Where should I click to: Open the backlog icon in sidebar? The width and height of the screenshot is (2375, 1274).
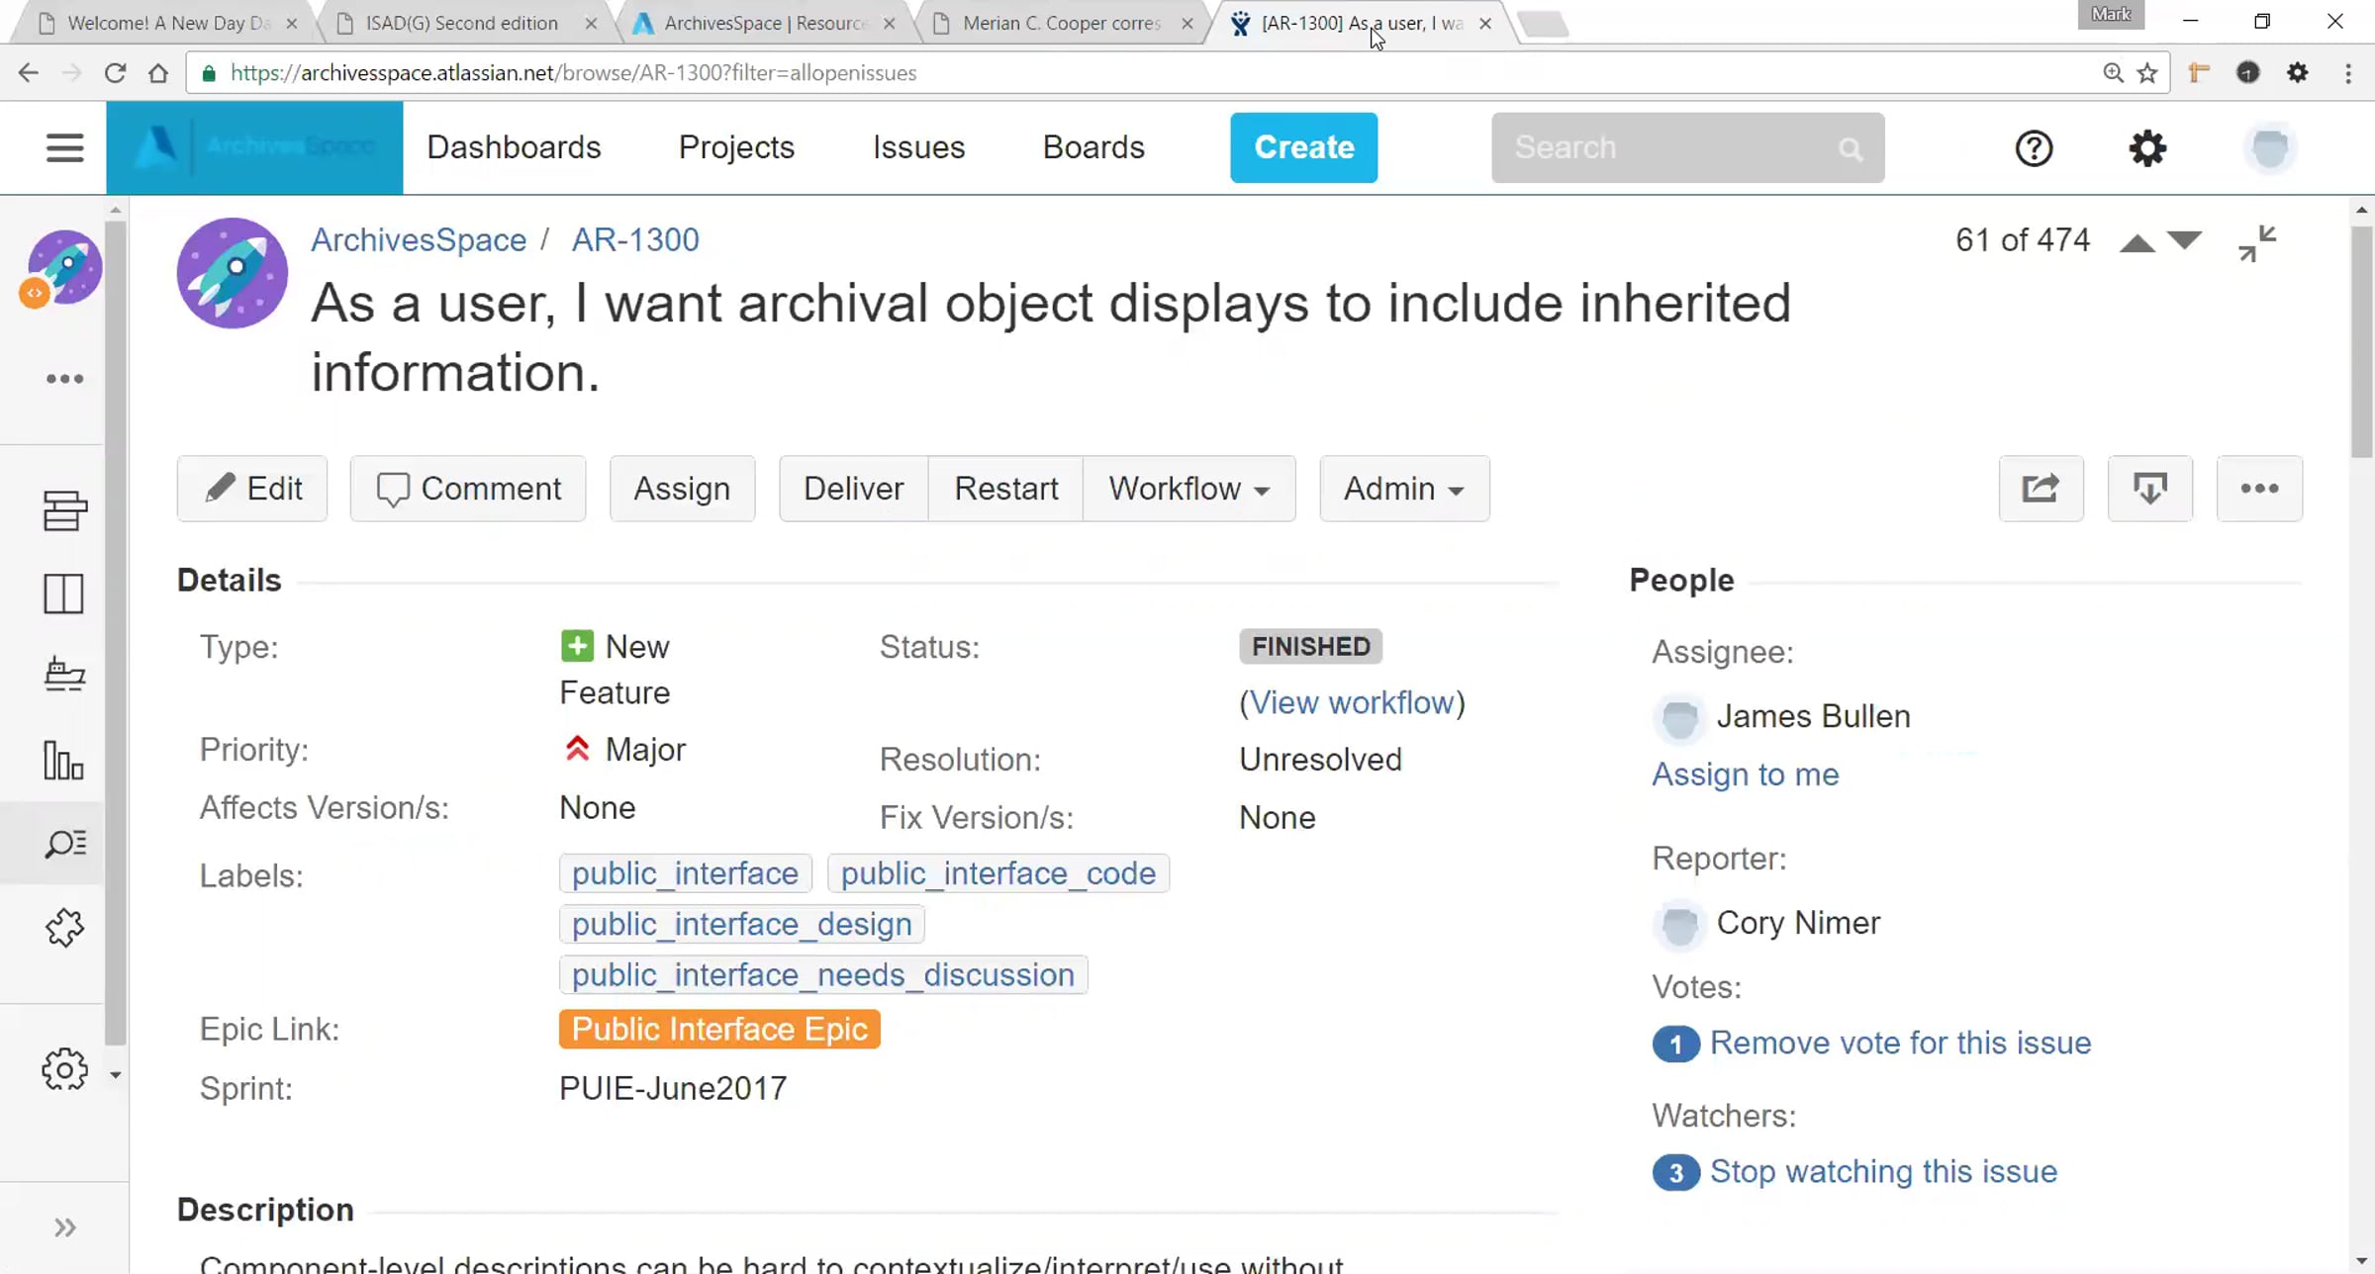coord(64,510)
